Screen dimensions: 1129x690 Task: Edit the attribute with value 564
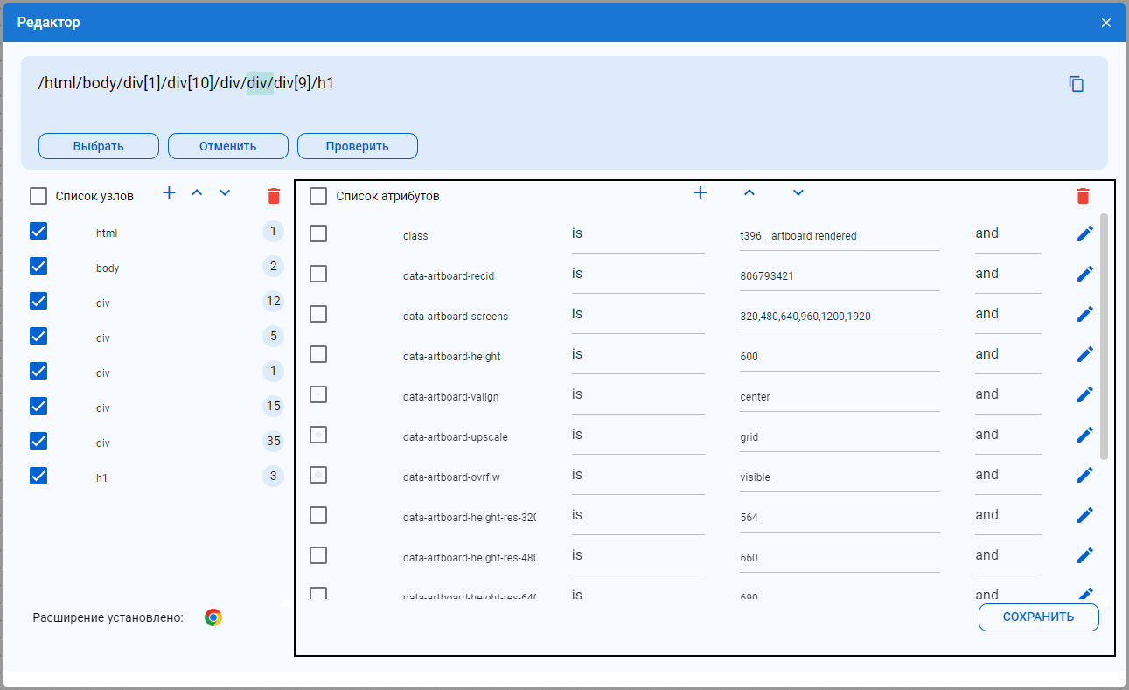click(x=1084, y=515)
